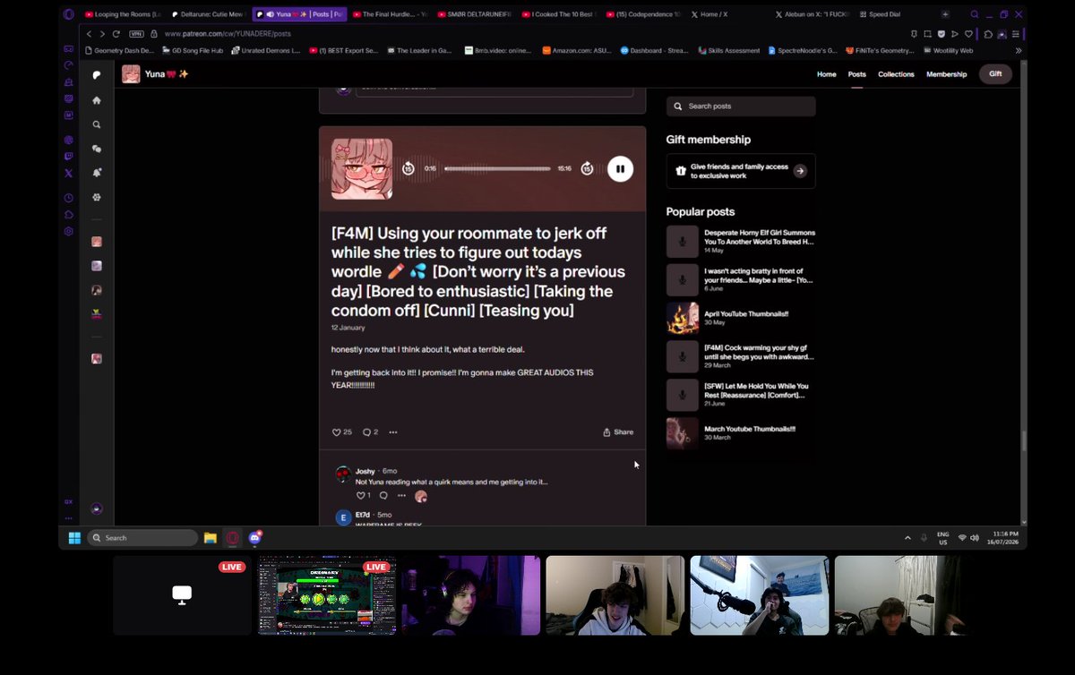1075x675 pixels.
Task: Open more options on Joshy's comment
Action: pos(401,495)
